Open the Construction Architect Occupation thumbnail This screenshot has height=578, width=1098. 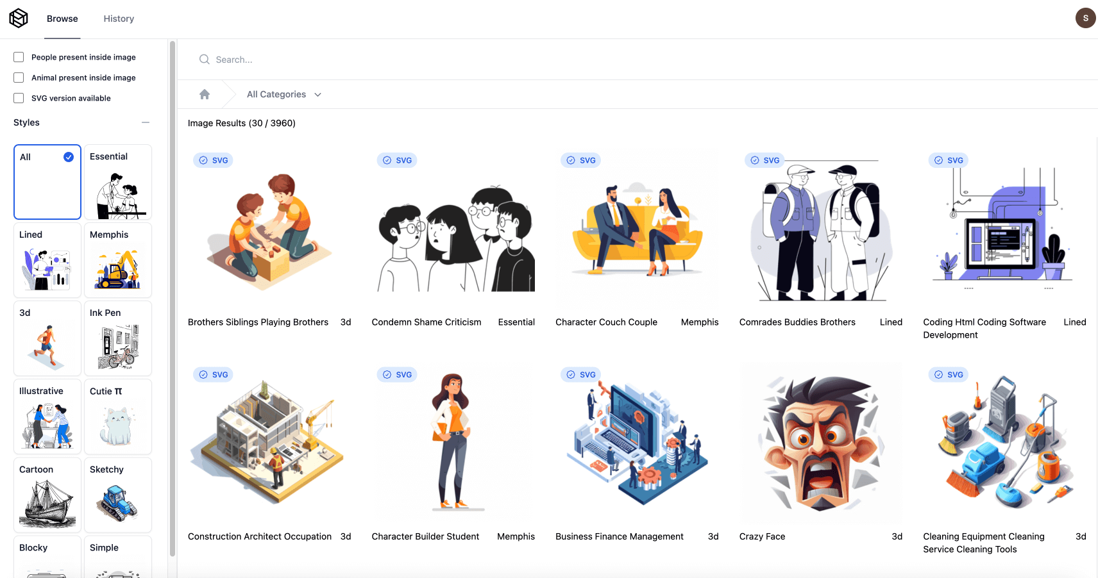tap(267, 442)
